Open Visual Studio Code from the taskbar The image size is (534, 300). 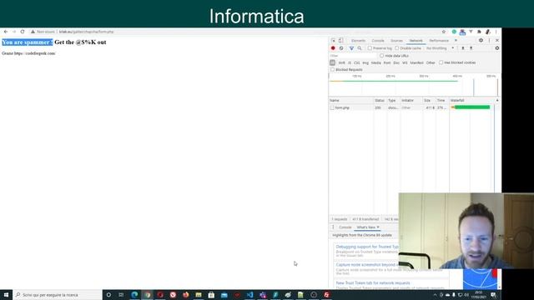tap(249, 294)
